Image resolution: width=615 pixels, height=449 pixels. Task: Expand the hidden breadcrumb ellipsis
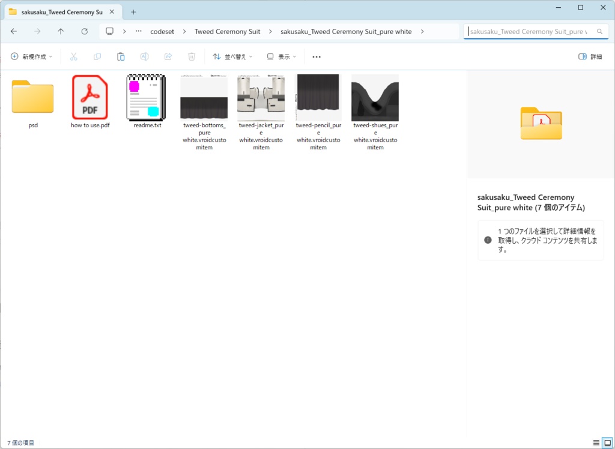[139, 31]
